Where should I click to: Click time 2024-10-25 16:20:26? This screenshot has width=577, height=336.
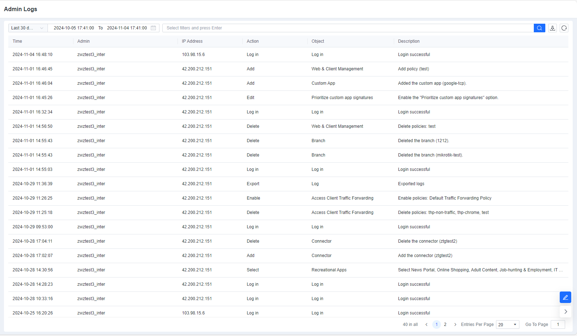click(x=33, y=313)
